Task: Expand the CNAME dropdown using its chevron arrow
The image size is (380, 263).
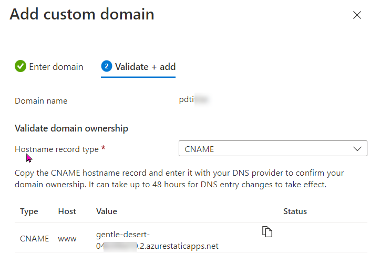Action: click(358, 149)
